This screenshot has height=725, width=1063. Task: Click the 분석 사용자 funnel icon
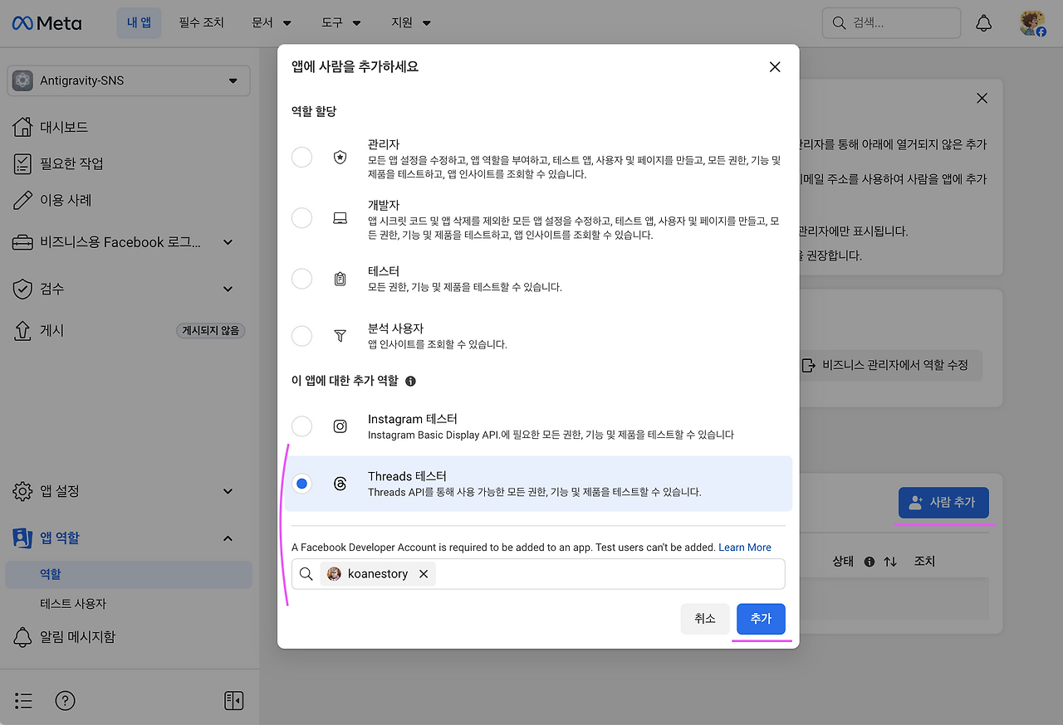click(340, 336)
